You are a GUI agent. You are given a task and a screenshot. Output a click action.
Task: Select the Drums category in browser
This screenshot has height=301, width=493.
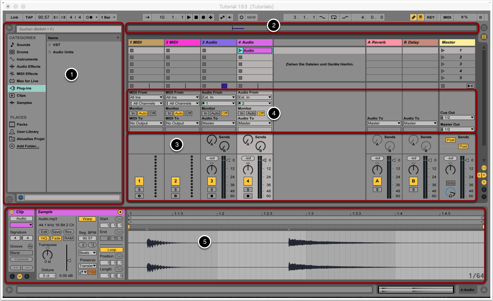[22, 52]
